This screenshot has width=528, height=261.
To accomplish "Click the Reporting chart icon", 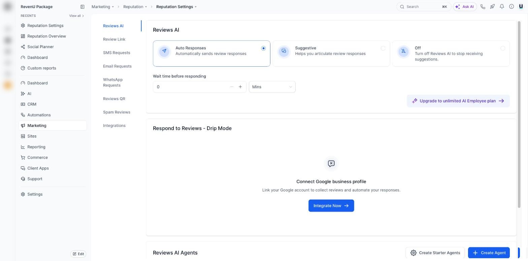I will pos(23,147).
